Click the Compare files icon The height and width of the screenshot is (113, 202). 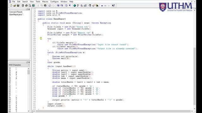[85, 6]
